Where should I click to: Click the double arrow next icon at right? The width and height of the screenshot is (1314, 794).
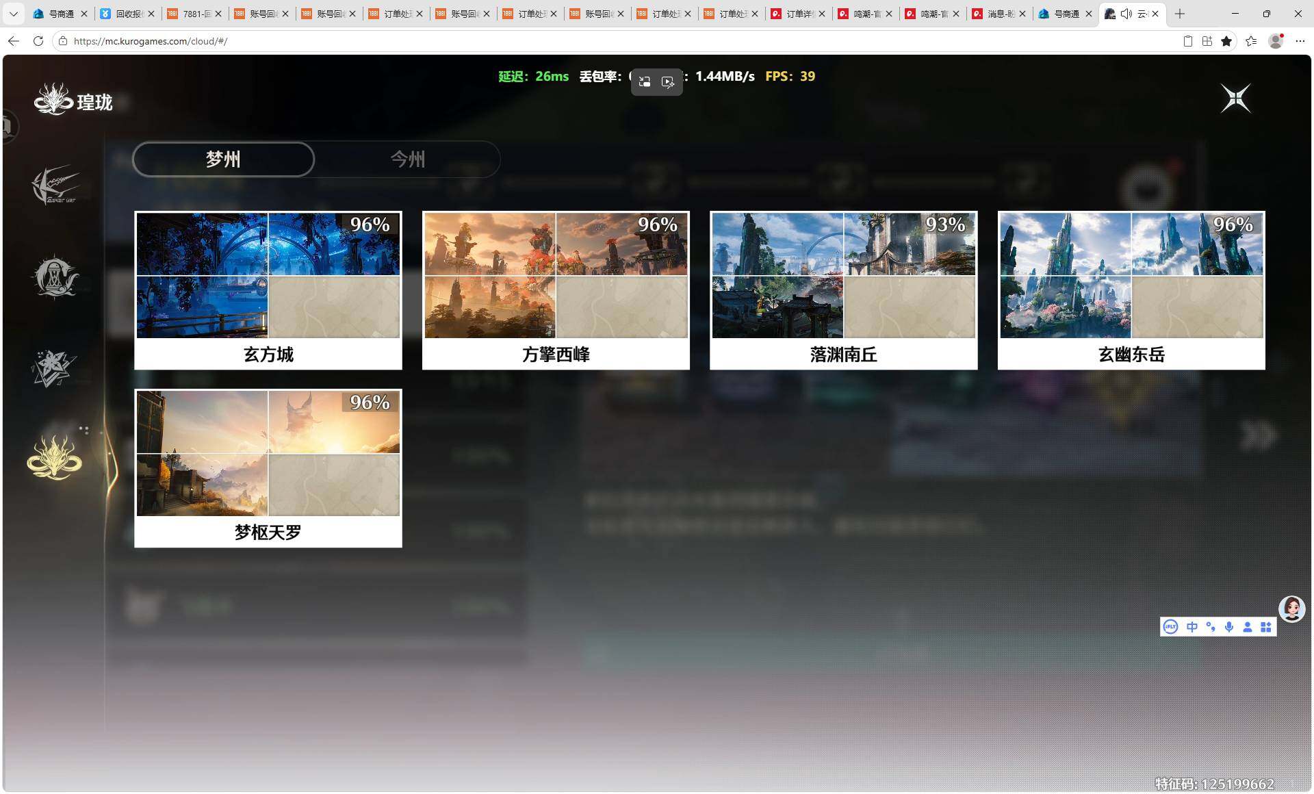click(1258, 435)
